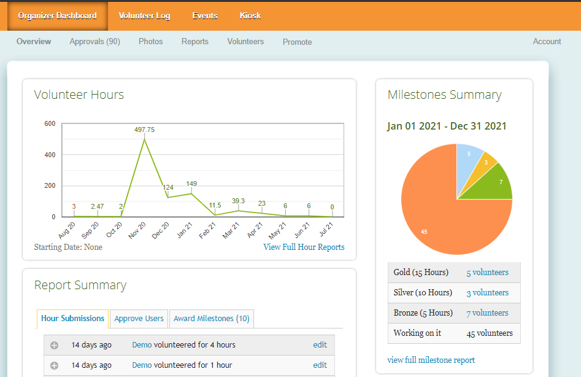Click View Full Hour Reports link
The image size is (581, 377).
coord(304,247)
